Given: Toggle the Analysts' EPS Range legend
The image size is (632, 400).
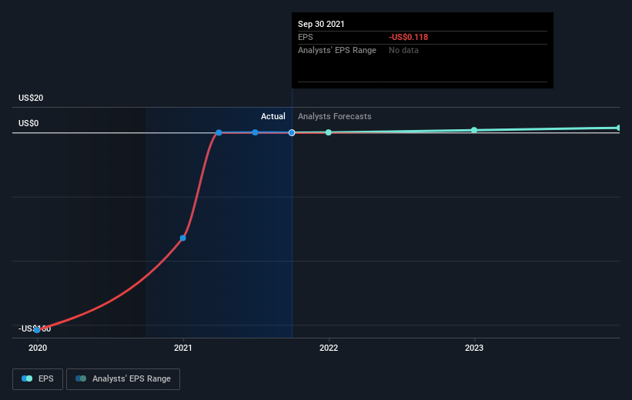Looking at the screenshot, I should (123, 378).
